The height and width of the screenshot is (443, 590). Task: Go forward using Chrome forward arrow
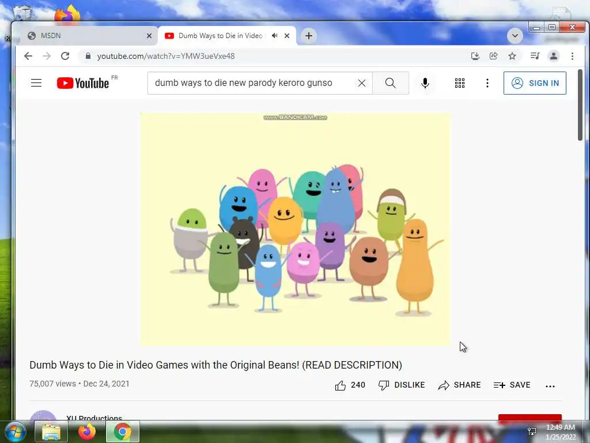(47, 56)
